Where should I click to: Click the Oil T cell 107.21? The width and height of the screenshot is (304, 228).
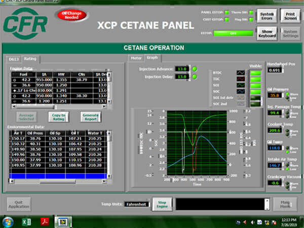[75, 138]
